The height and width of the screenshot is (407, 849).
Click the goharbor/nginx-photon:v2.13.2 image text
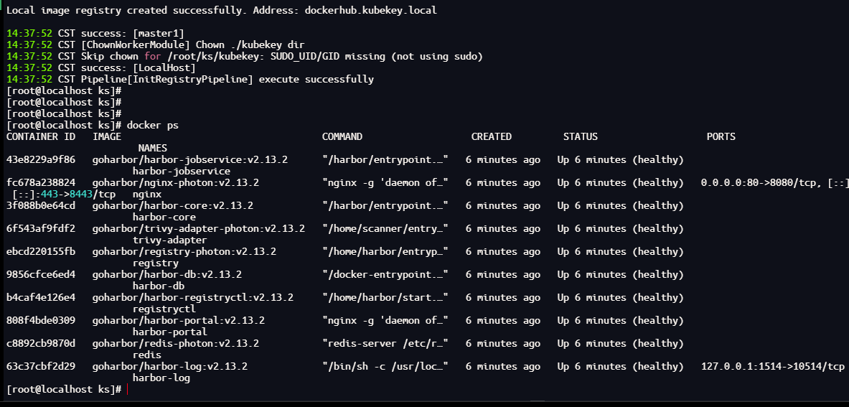pyautogui.click(x=175, y=182)
